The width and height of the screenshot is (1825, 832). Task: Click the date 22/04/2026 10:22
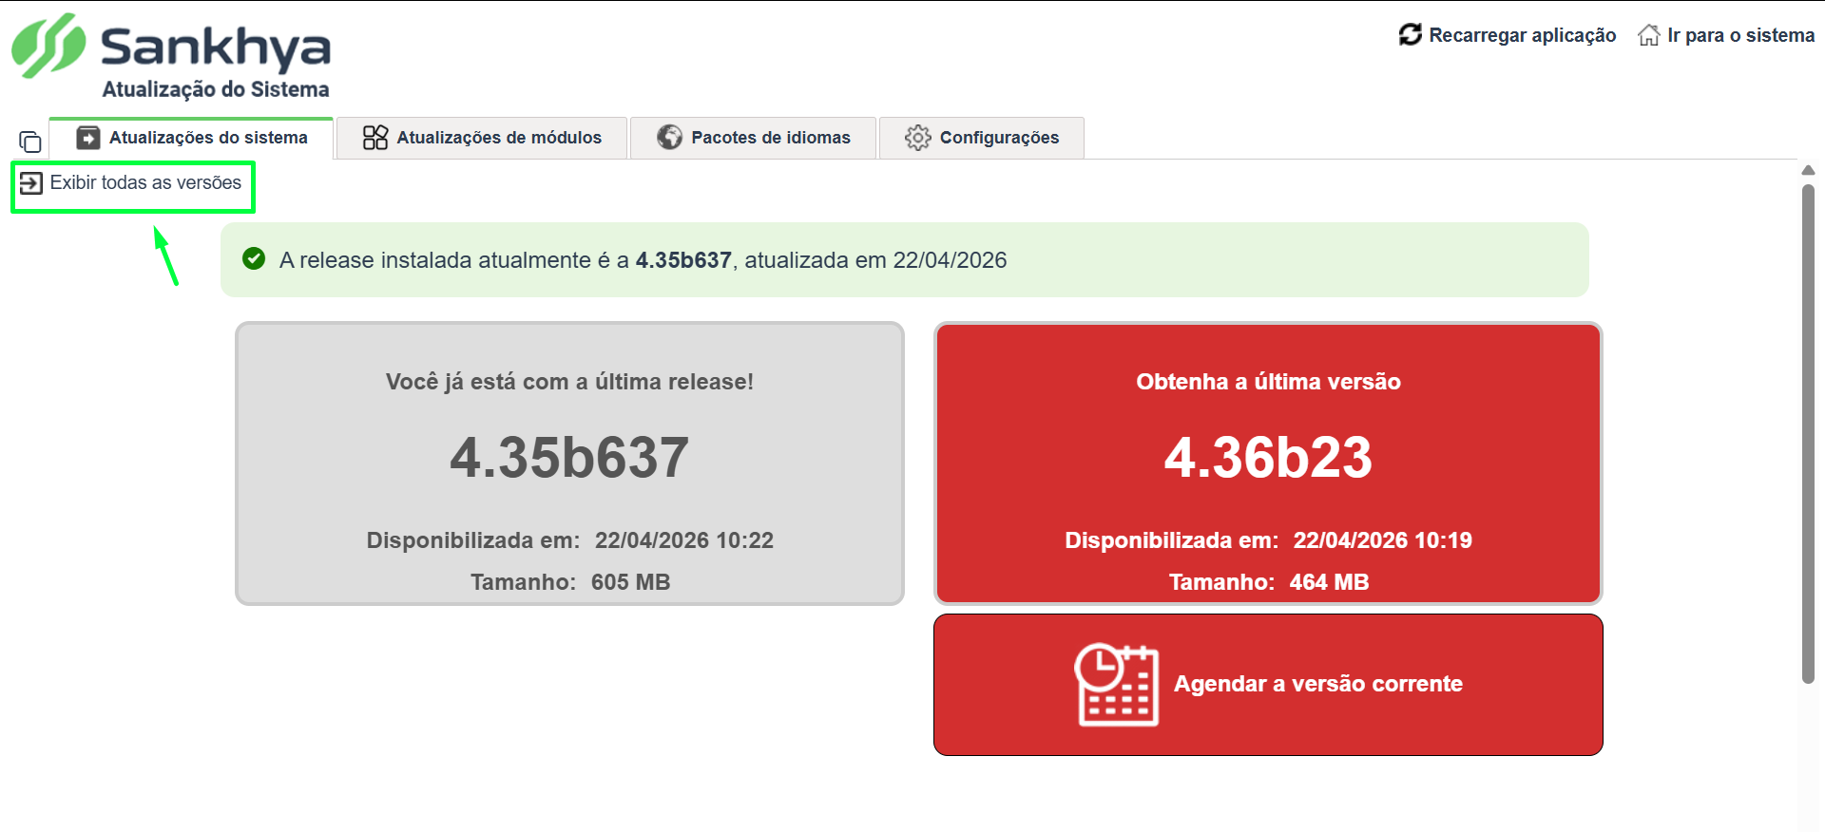(684, 540)
